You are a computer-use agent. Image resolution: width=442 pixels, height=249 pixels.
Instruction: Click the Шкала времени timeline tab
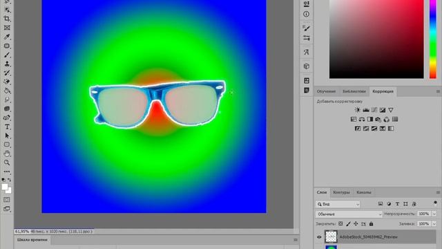point(32,240)
